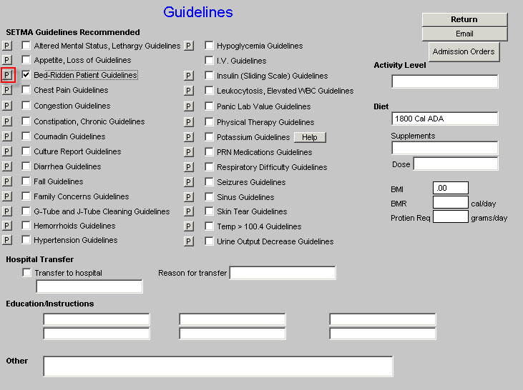Click the P button next to Fall Guidelines
Image resolution: width=523 pixels, height=390 pixels.
pos(6,181)
